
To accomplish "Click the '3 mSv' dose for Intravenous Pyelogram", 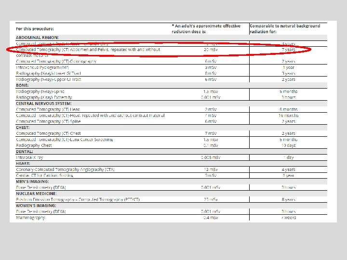I will [x=211, y=67].
